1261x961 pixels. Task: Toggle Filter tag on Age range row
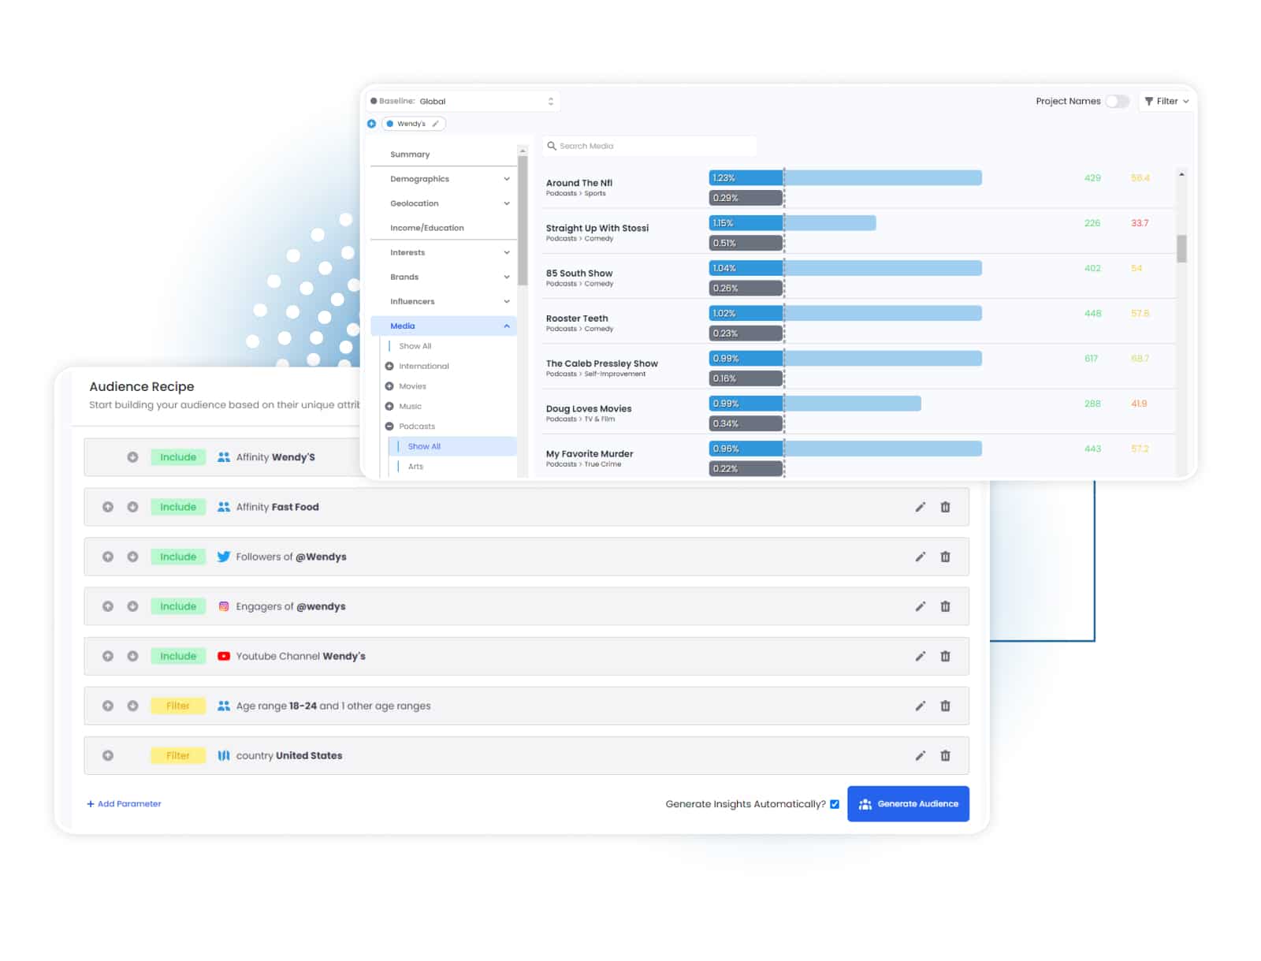178,706
